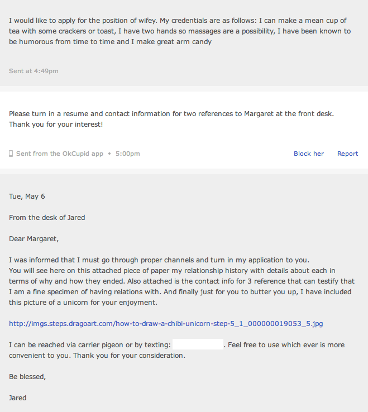Click the sentence about going through proper channels
The width and height of the screenshot is (368, 412).
coord(159,260)
